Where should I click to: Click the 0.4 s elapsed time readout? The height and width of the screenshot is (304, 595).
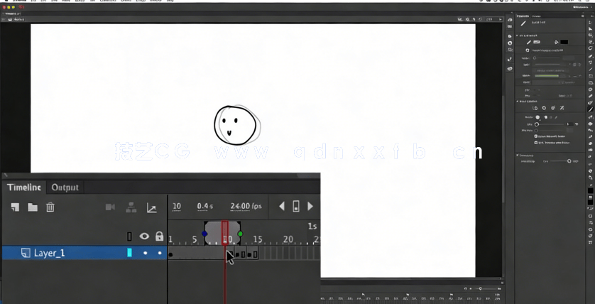tap(205, 206)
